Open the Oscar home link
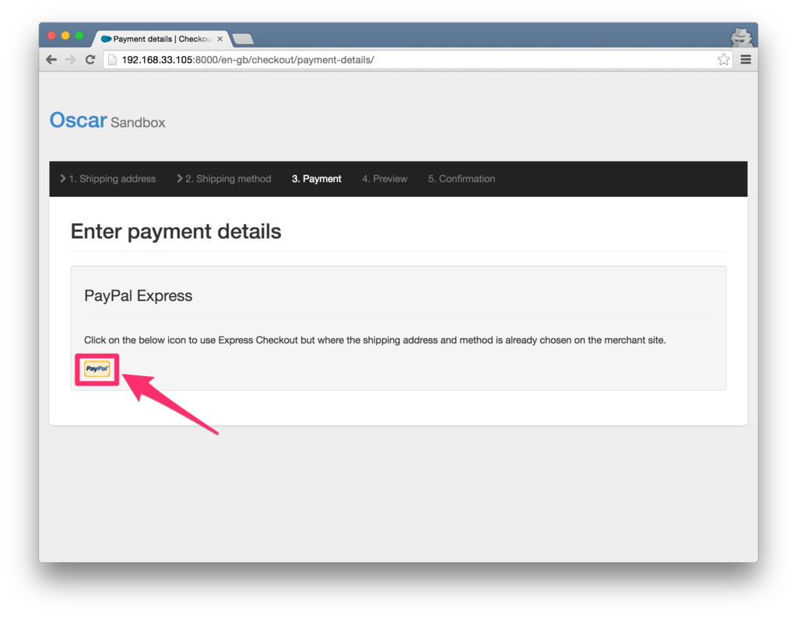Screen dimensions: 797x618 (x=79, y=120)
